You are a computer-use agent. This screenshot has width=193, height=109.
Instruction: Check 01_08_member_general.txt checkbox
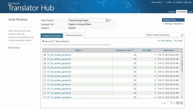(x=45, y=76)
